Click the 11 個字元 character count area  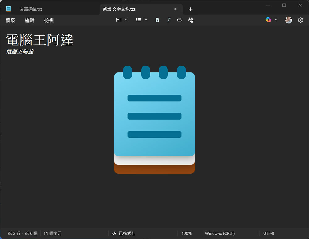point(53,233)
